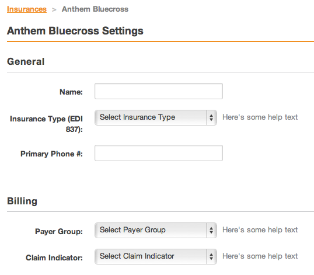Click the help text beside Insurance Type

point(260,117)
